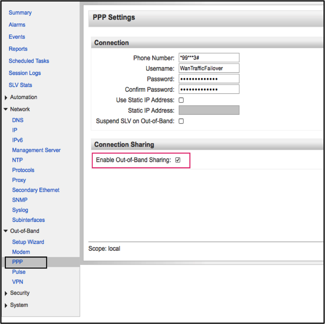The width and height of the screenshot is (325, 324).
Task: Collapse the Network section
Action: [6, 109]
